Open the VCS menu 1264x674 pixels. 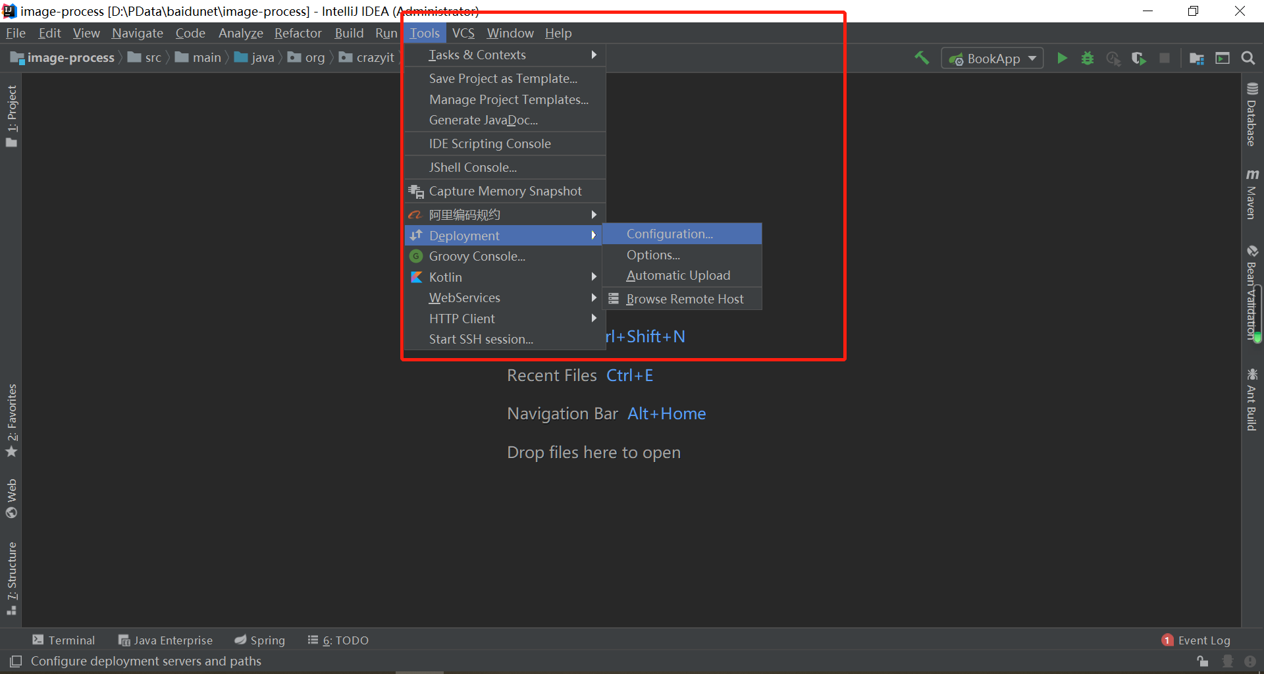coord(463,33)
